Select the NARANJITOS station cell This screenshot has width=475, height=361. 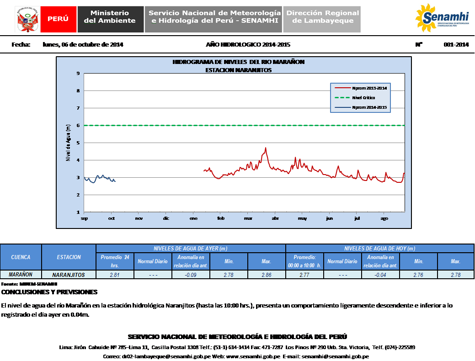tap(69, 275)
